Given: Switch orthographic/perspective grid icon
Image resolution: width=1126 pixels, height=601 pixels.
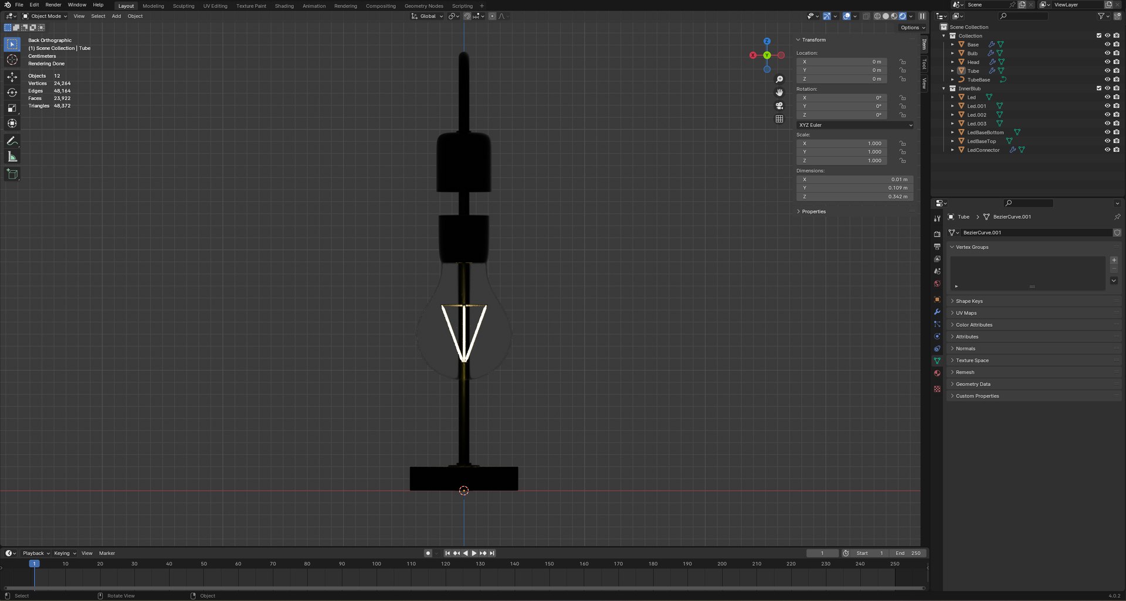Looking at the screenshot, I should tap(779, 119).
